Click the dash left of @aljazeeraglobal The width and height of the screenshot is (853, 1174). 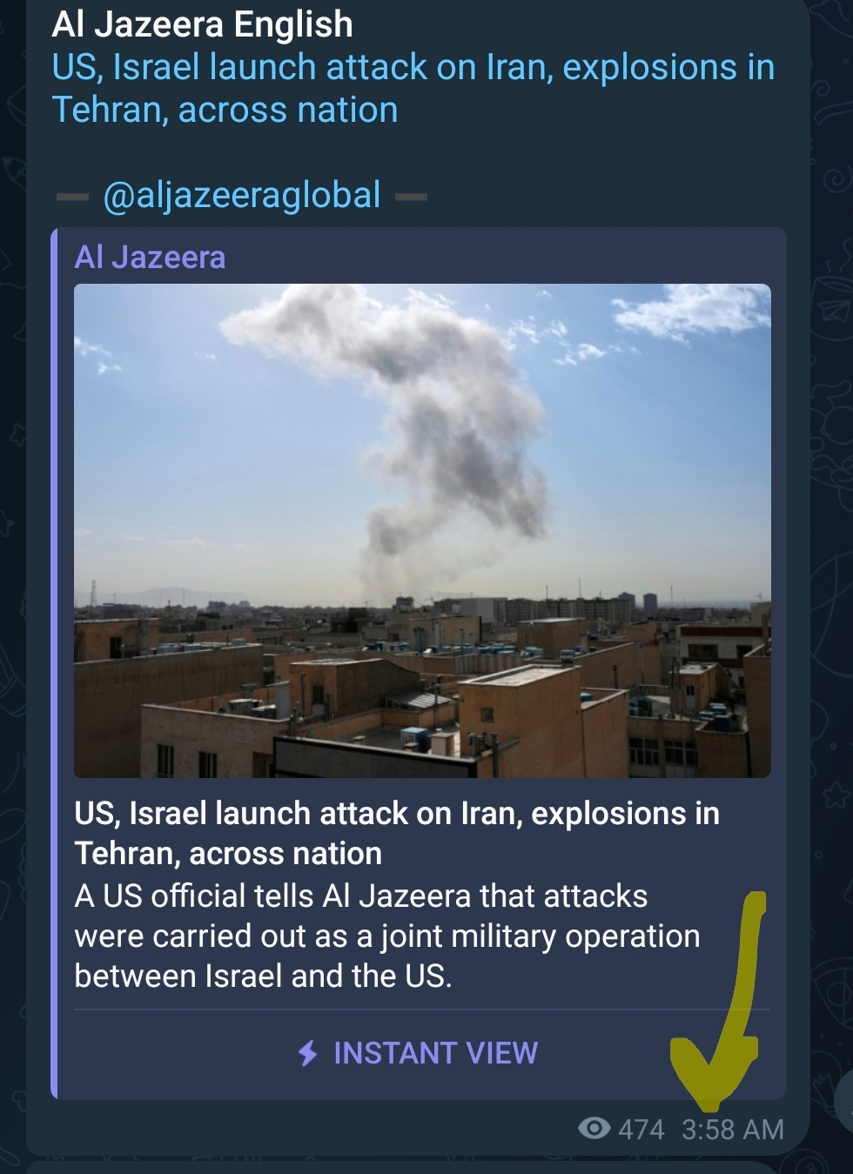(72, 197)
